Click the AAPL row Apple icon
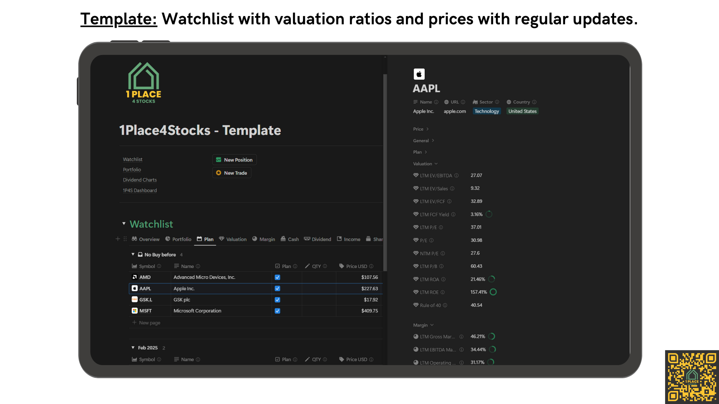 pyautogui.click(x=135, y=288)
